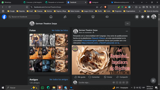Click the Windows Start button
160x90 pixels.
point(3,88)
